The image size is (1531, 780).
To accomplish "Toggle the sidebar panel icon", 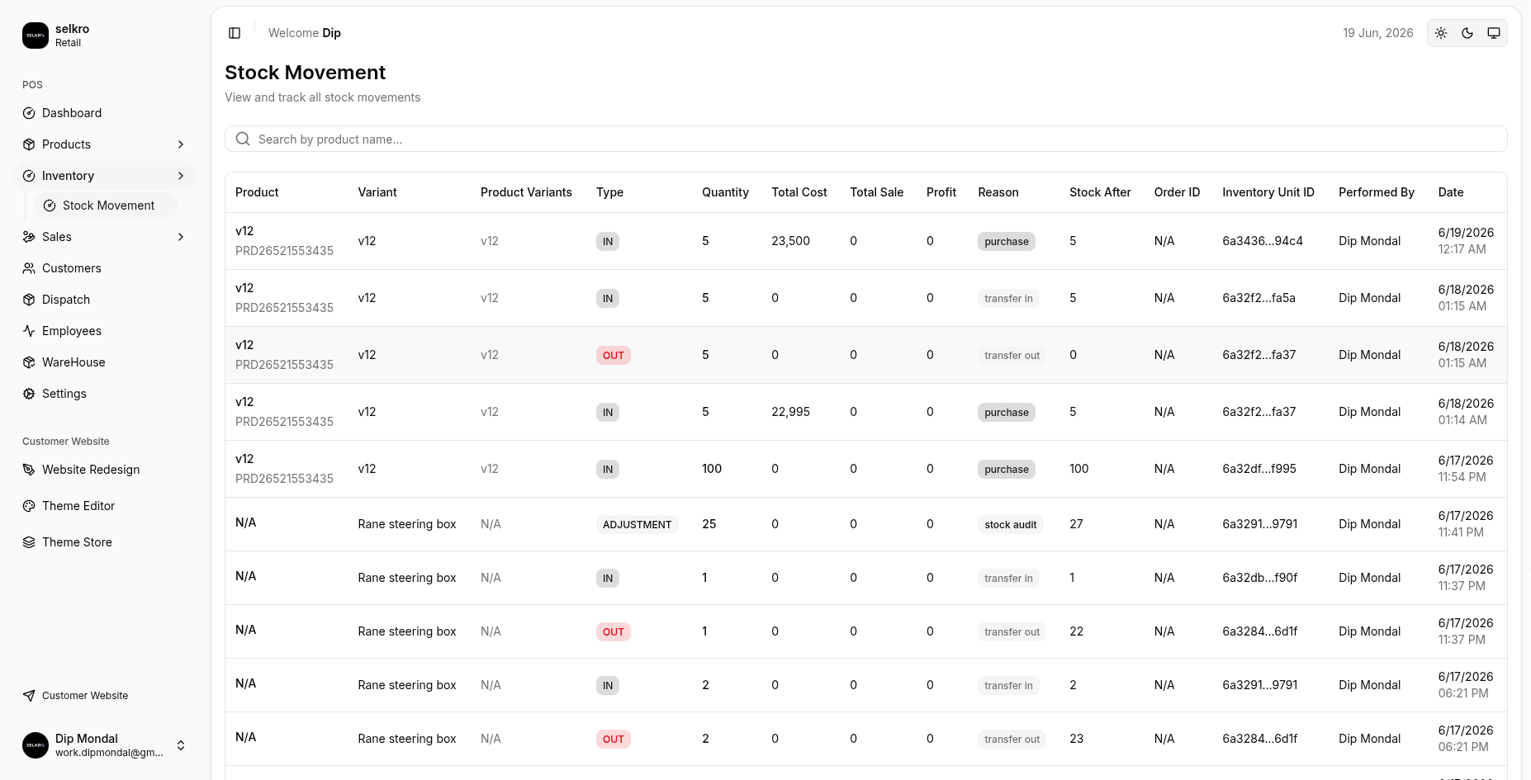I will pos(235,33).
